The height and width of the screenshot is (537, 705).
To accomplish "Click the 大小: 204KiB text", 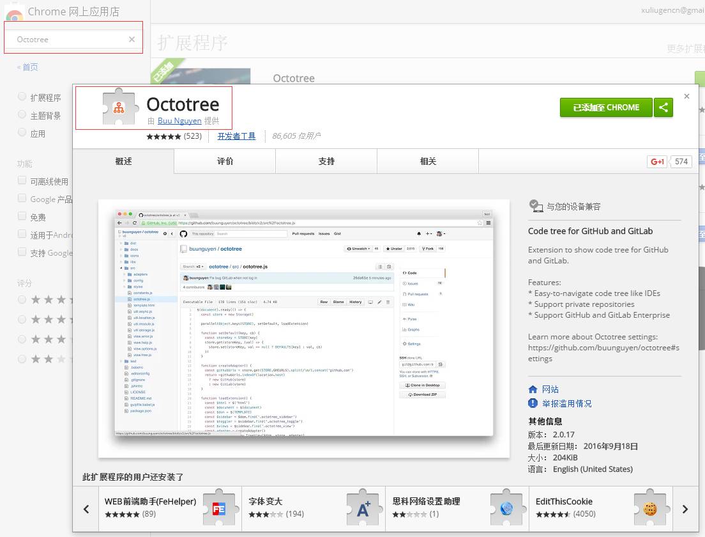I will pyautogui.click(x=552, y=458).
